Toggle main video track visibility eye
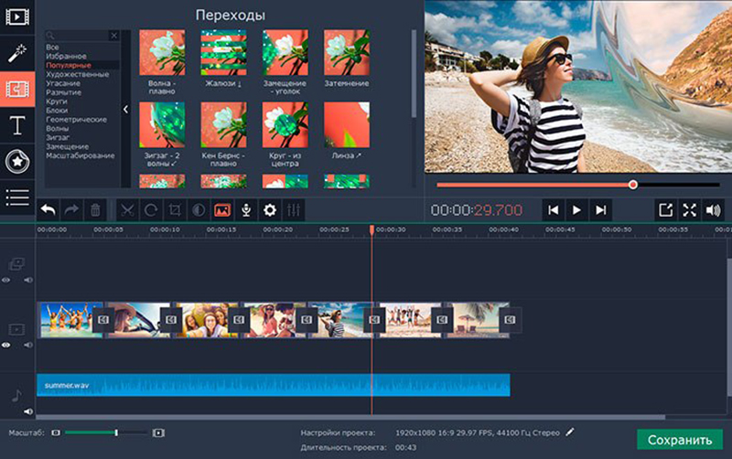 click(5, 346)
